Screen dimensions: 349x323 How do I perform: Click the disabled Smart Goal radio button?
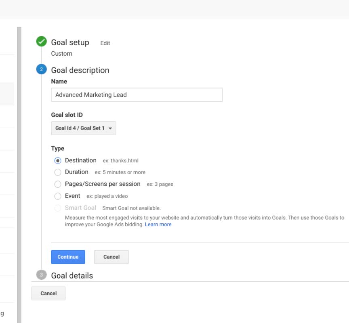[58, 208]
